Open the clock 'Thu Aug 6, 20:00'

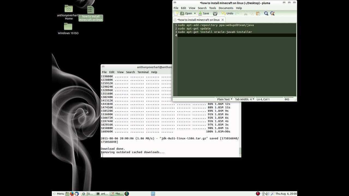[286, 194]
